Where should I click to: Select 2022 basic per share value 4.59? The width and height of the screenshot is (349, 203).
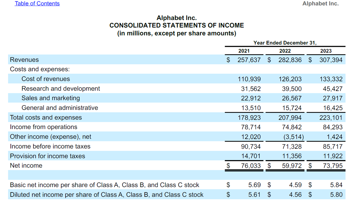pos(296,185)
